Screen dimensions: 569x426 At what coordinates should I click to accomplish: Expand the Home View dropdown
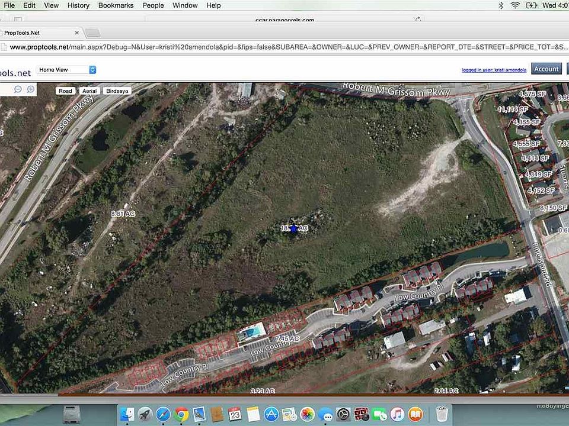pyautogui.click(x=66, y=70)
